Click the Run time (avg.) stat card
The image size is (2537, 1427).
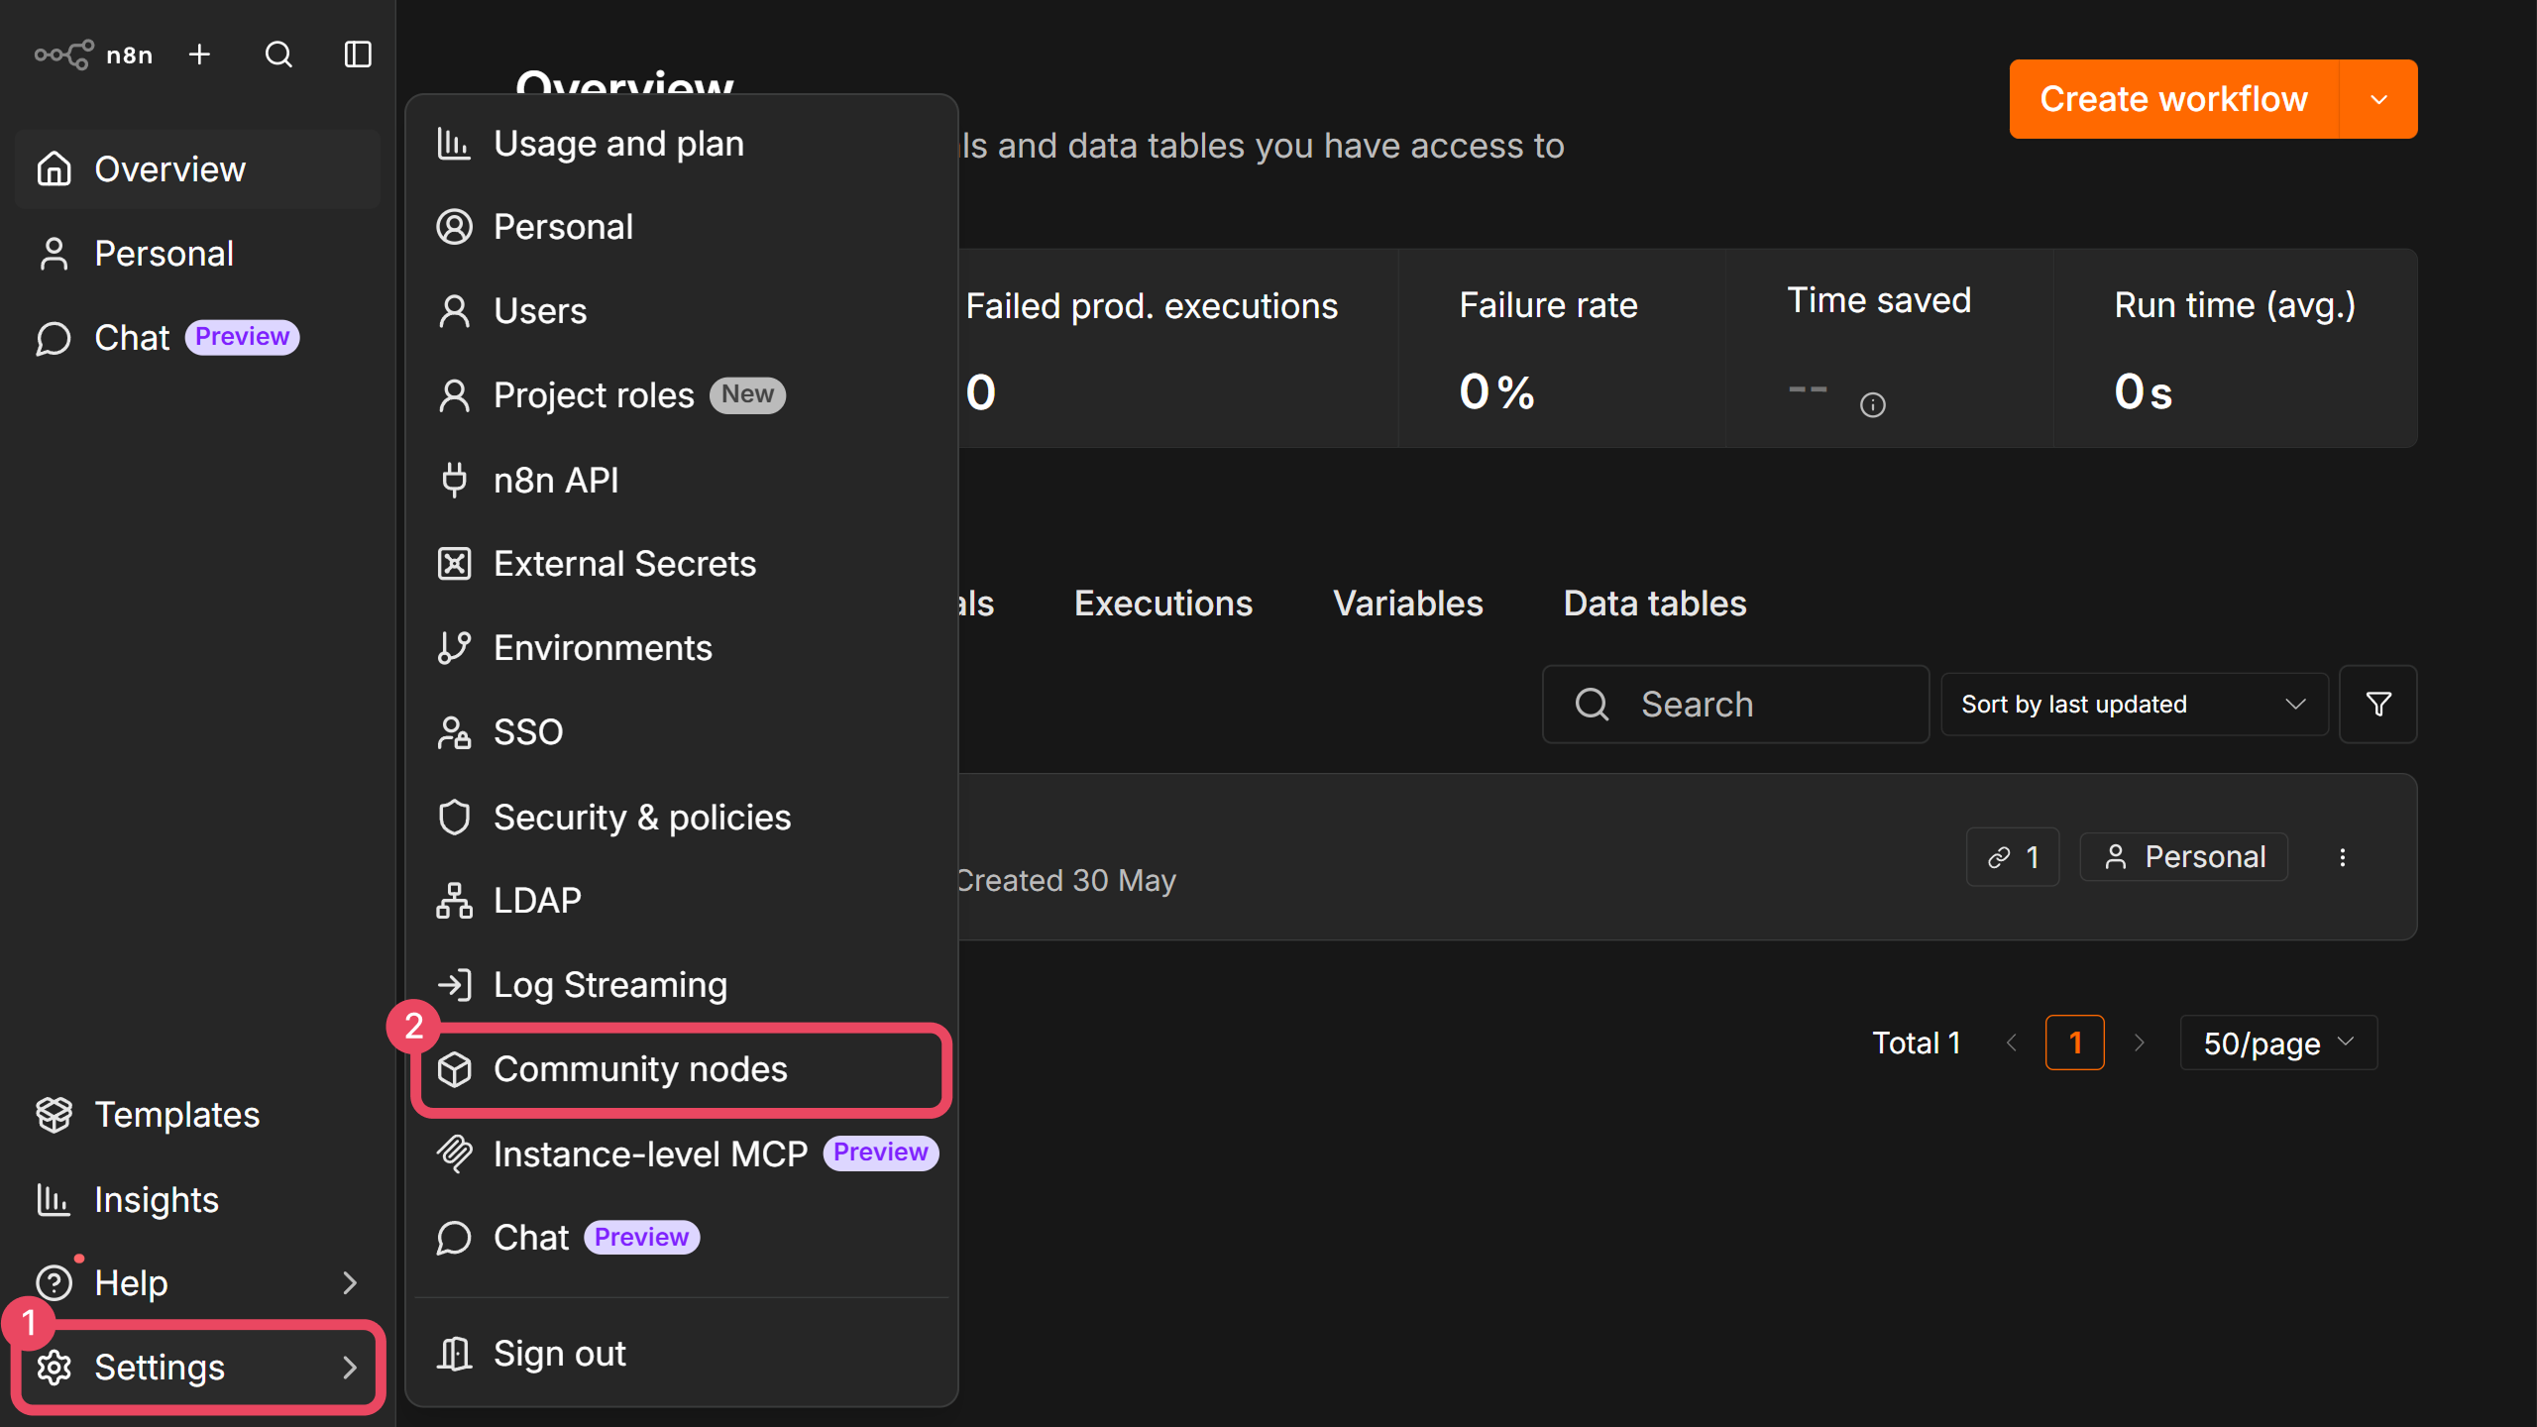click(x=2236, y=348)
